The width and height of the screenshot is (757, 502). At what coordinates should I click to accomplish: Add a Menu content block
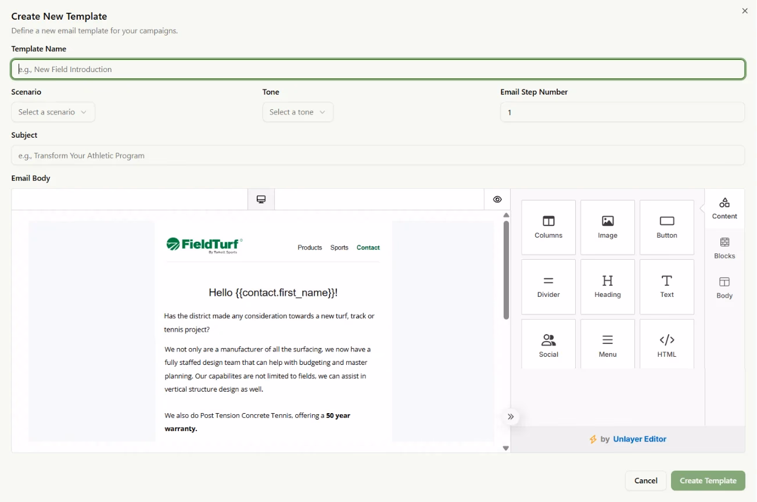click(608, 344)
